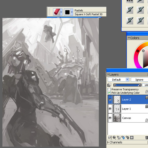148x148 pixels.
Task: Add a New Watercolor Layer (blue drop)
Action: click(123, 137)
